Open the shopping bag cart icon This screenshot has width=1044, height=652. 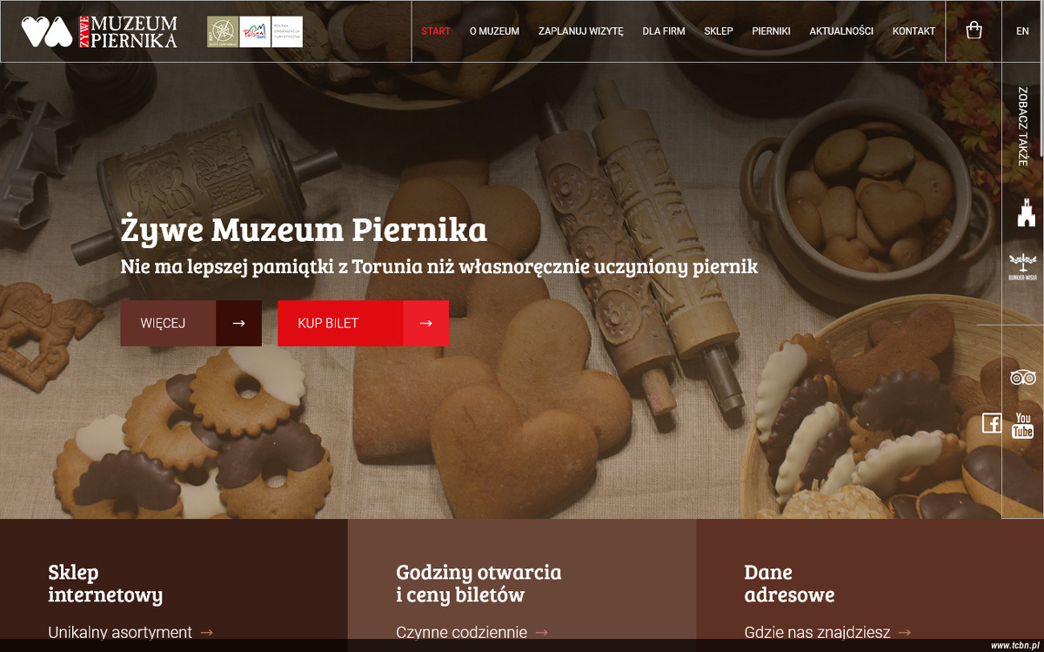pyautogui.click(x=974, y=30)
